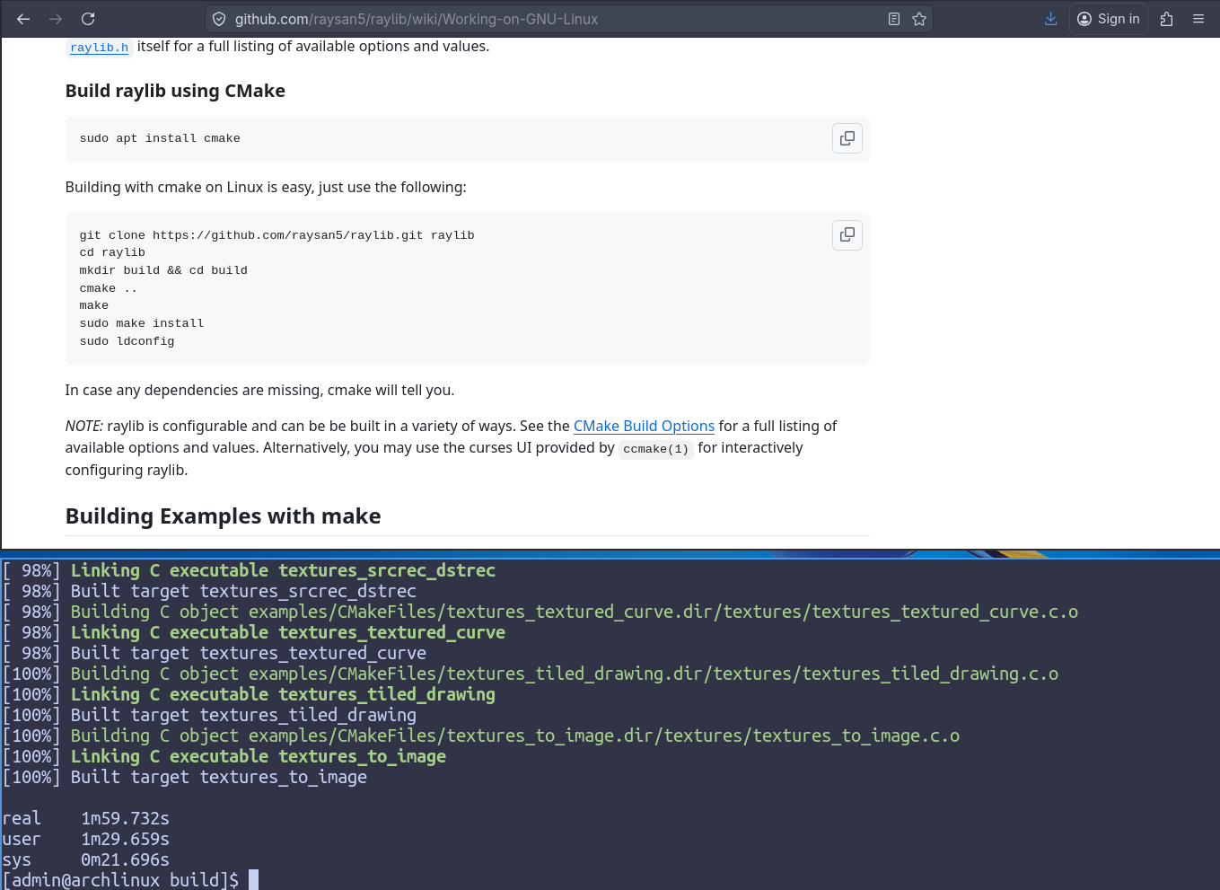1220x890 pixels.
Task: Open the browser downloads panel
Action: click(1050, 19)
